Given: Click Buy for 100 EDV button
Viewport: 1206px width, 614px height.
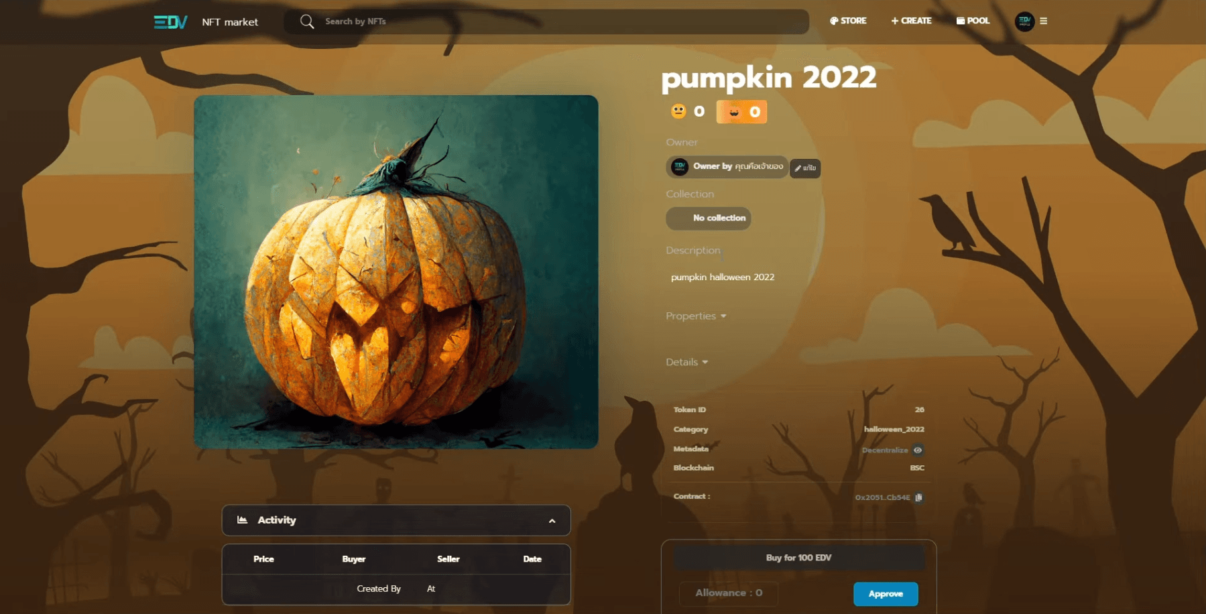Looking at the screenshot, I should point(799,558).
